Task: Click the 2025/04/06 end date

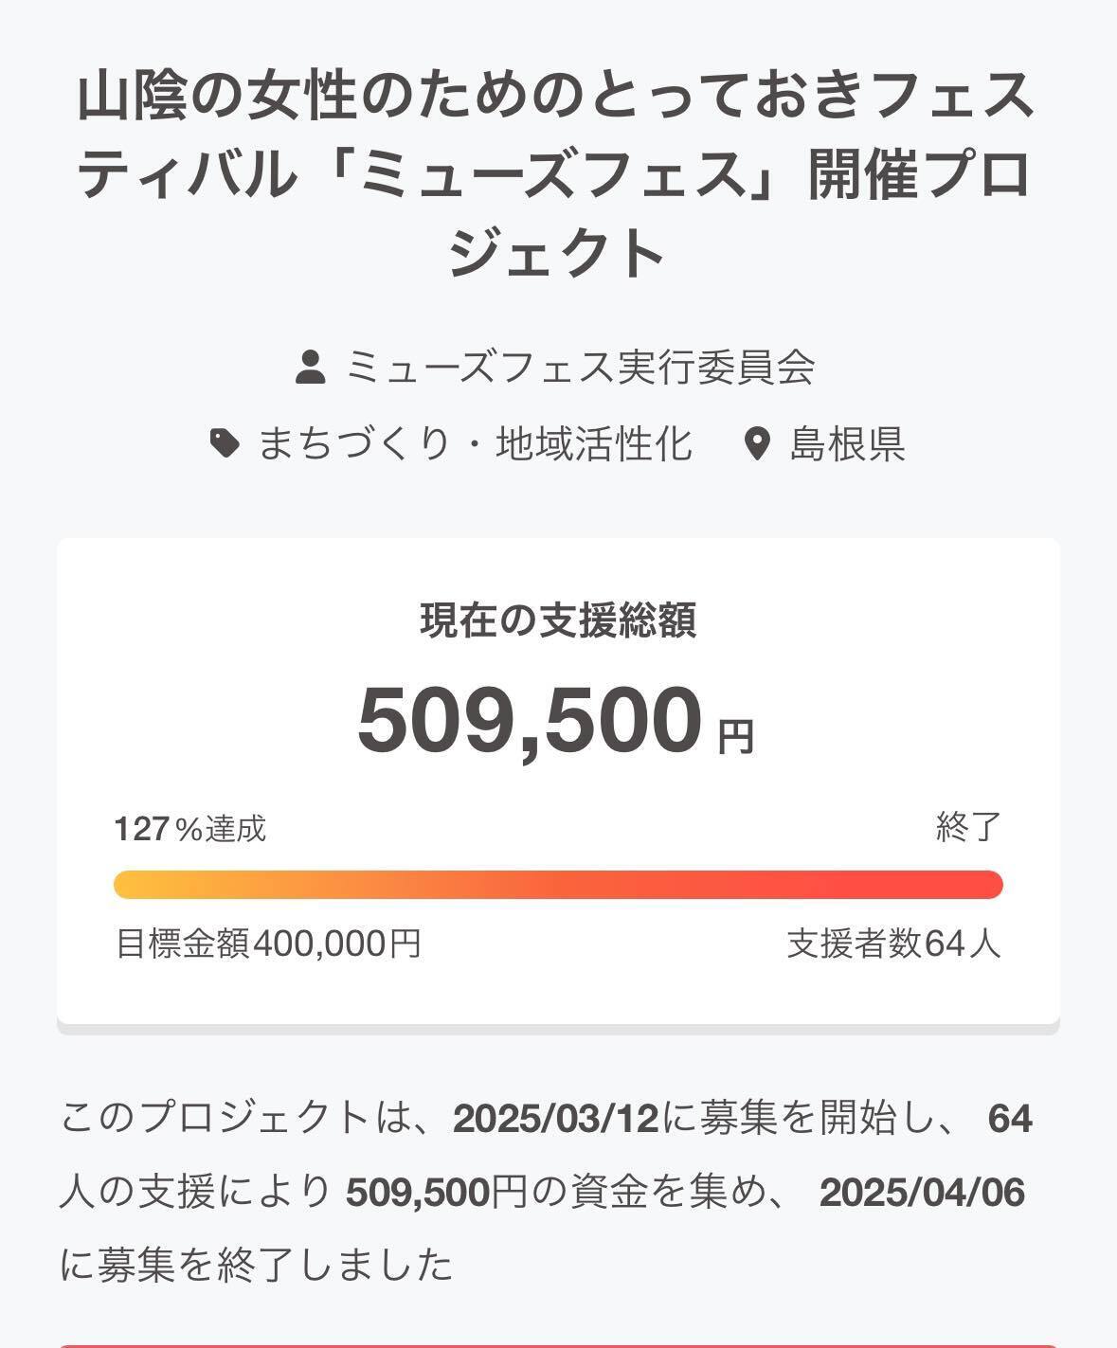Action: 922,1192
